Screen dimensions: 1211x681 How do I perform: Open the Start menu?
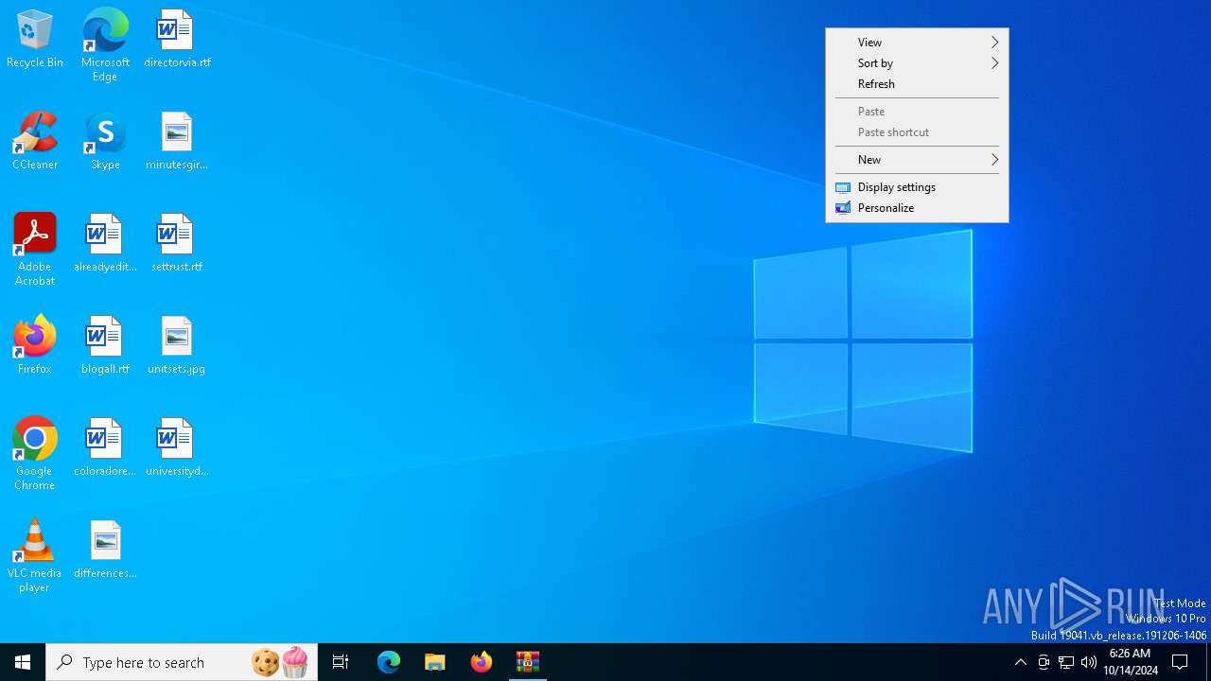23,662
